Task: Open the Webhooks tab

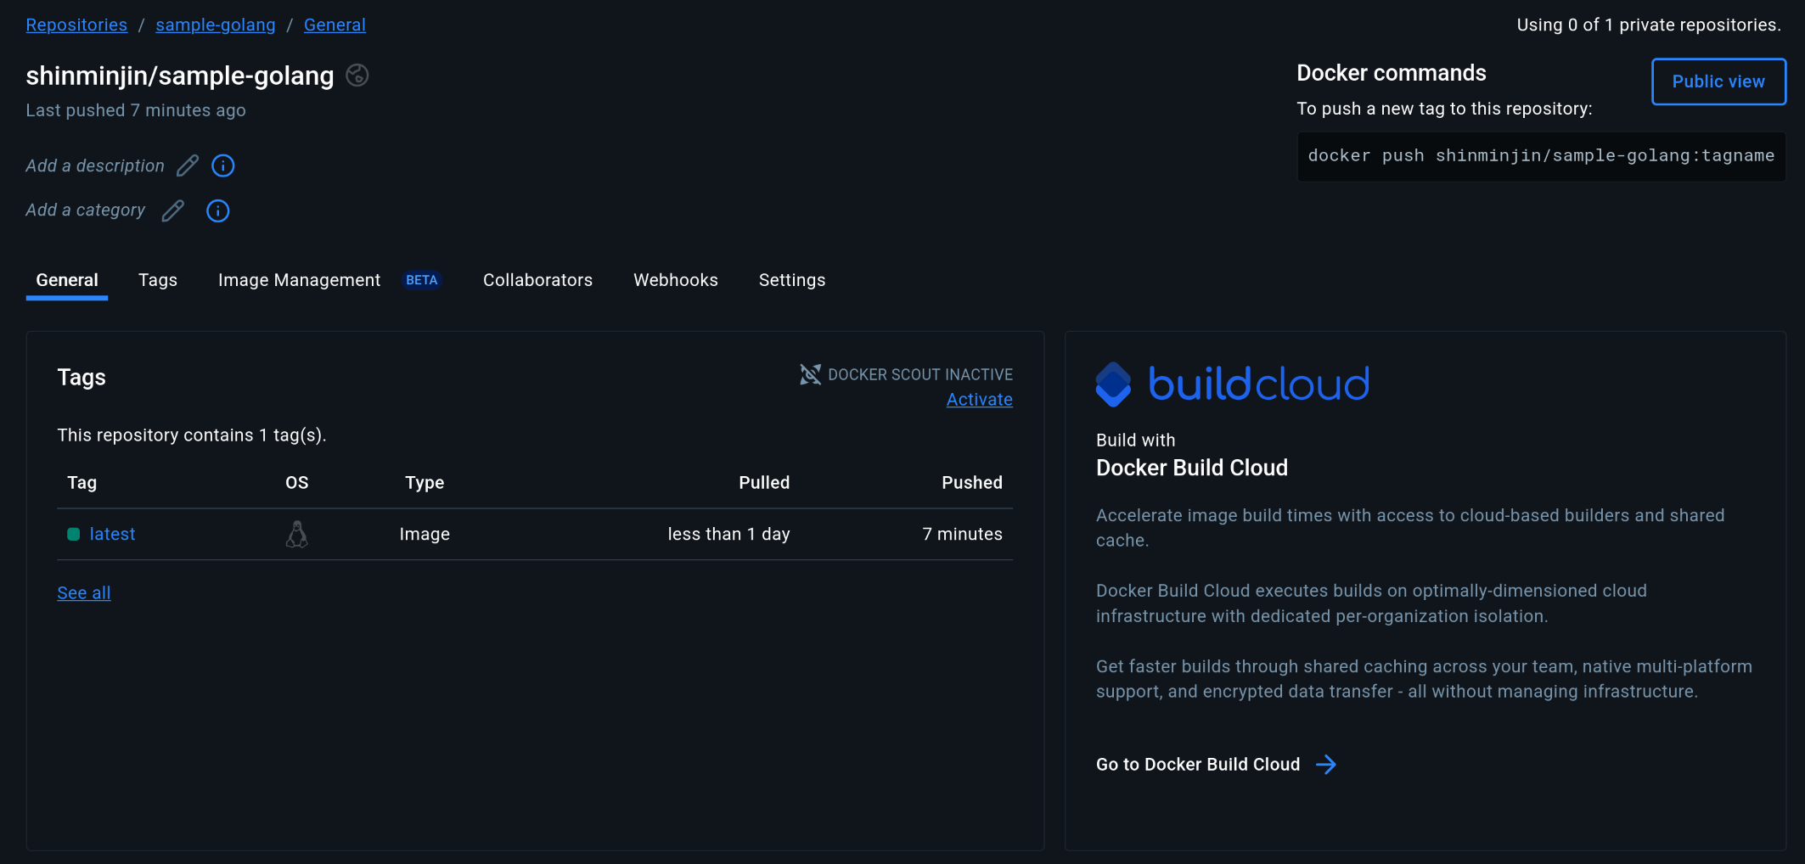Action: 676,280
